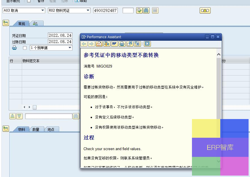Toggle the checkbox in the top menu bar
Screen dimensions: 250x177
[29, 1]
